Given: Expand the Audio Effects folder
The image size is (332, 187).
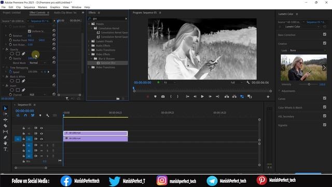Looking at the screenshot, I should pos(89,46).
